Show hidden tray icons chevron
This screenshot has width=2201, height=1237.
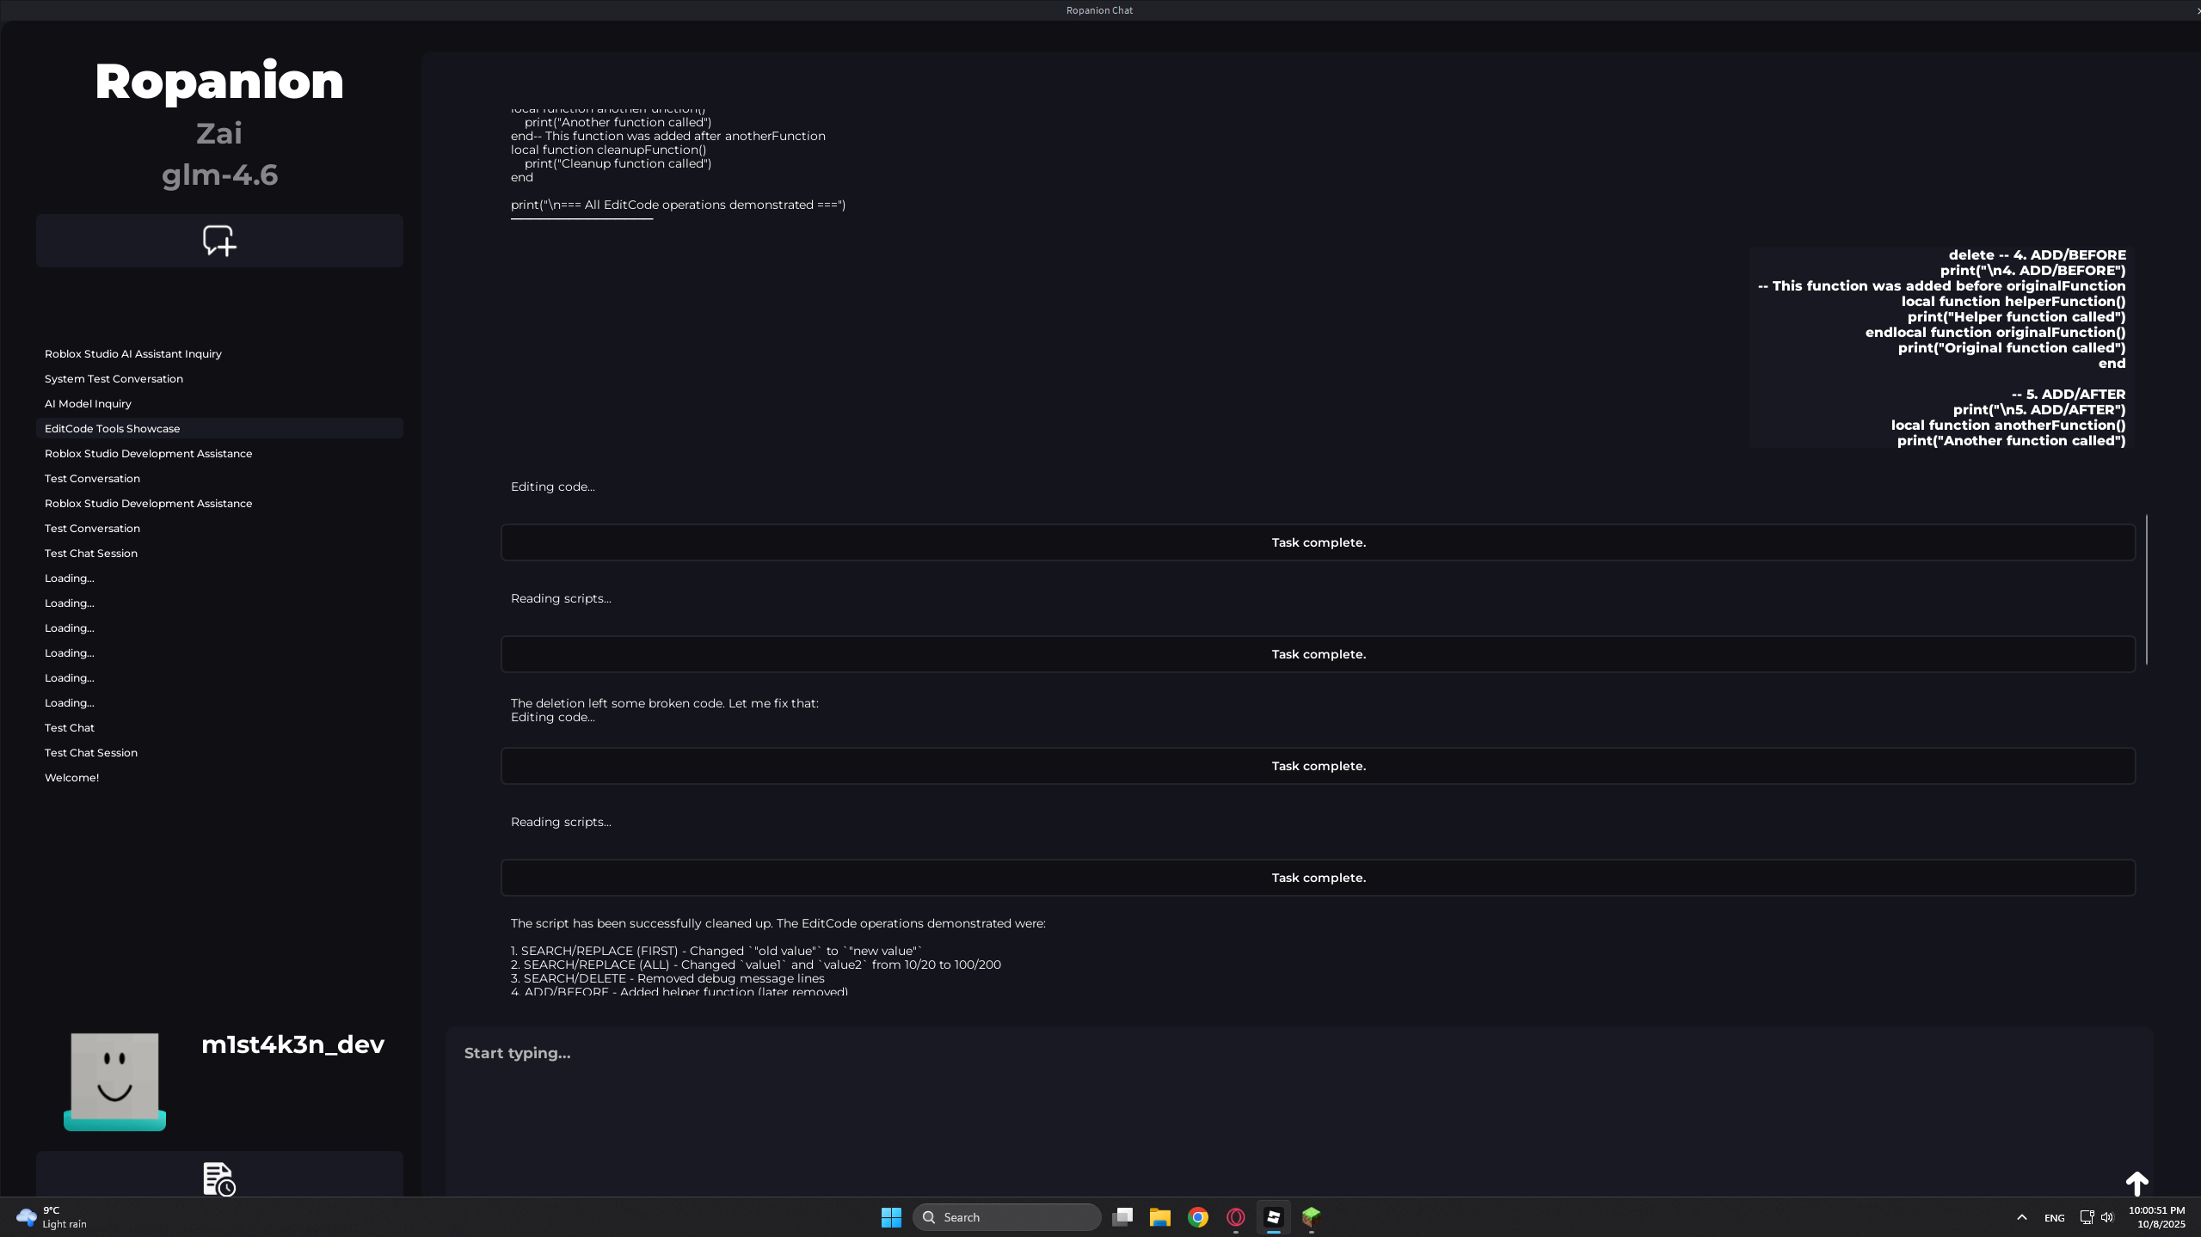[x=2022, y=1217]
